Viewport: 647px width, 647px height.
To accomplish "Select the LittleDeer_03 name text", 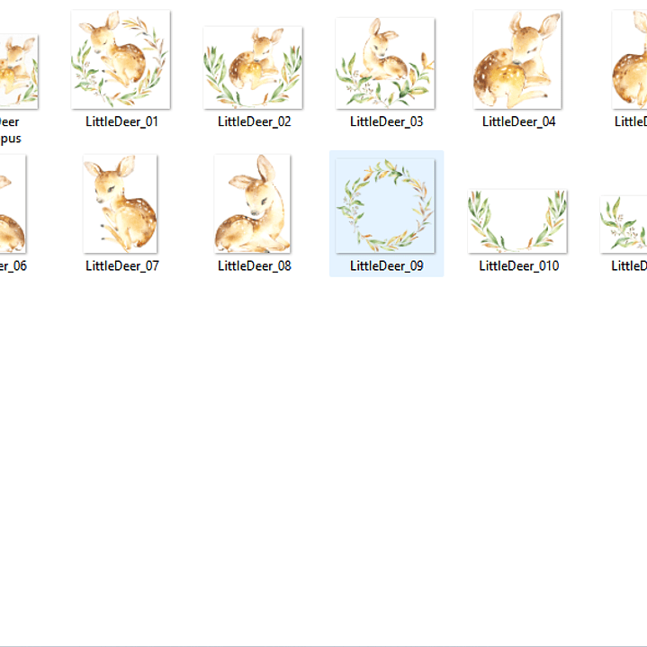I will [386, 121].
